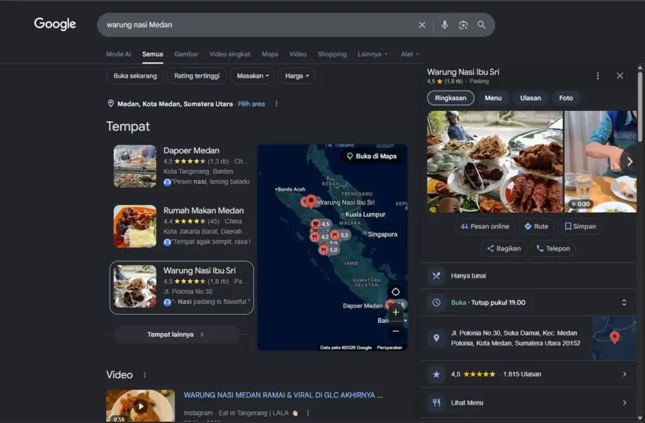Viewport: 645px width, 423px height.
Task: Open the Persyaratan map terms link
Action: coord(389,347)
